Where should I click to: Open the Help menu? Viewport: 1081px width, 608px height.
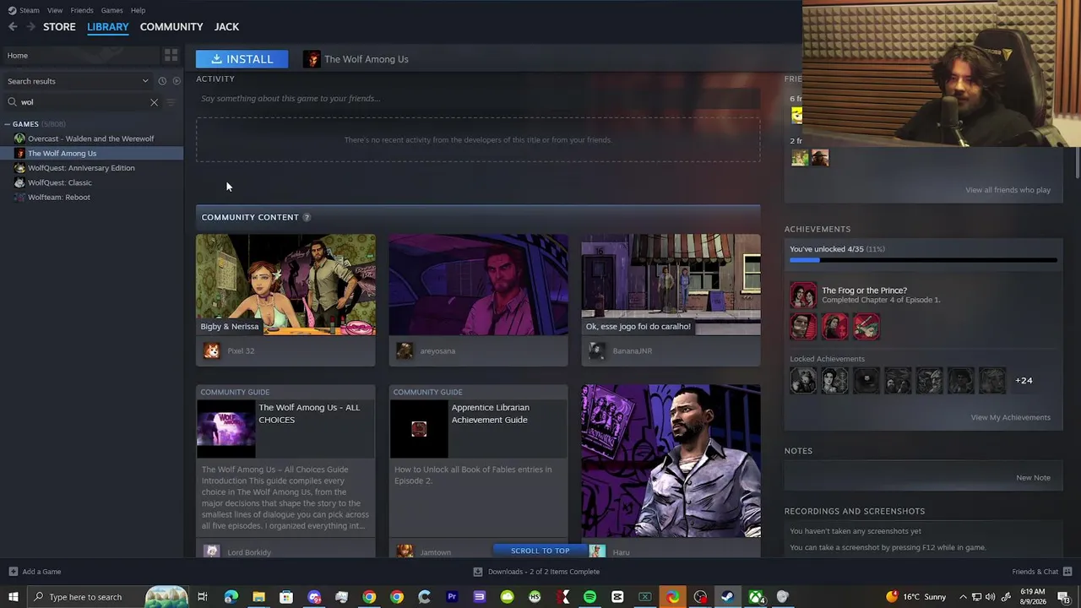(x=138, y=10)
